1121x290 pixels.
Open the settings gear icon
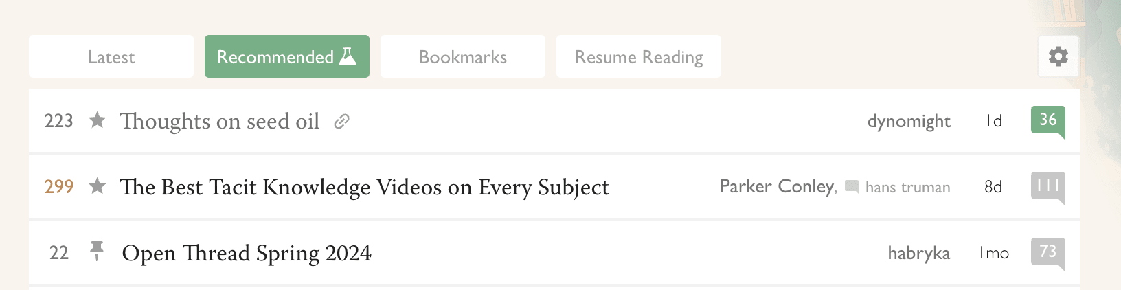[1058, 56]
